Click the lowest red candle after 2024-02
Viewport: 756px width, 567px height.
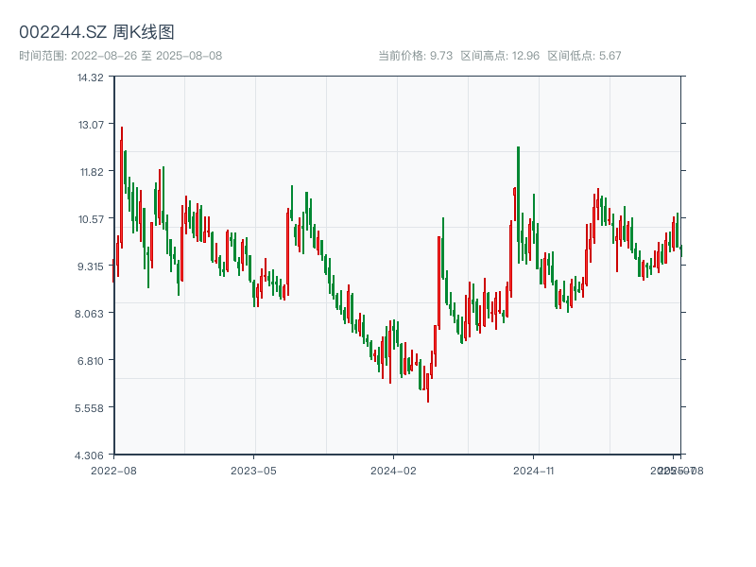click(x=427, y=387)
